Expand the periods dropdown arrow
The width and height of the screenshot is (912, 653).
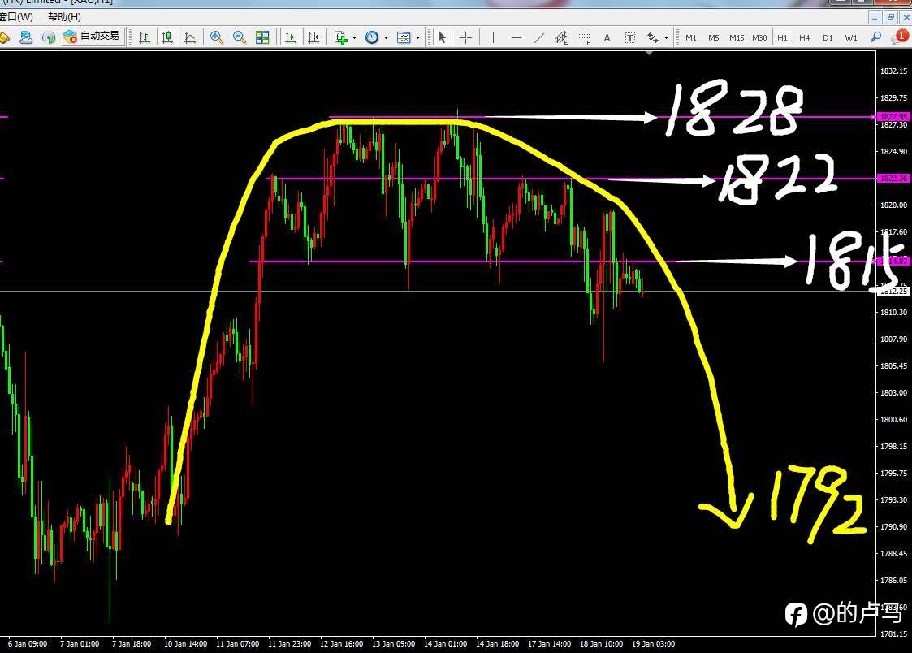click(386, 38)
